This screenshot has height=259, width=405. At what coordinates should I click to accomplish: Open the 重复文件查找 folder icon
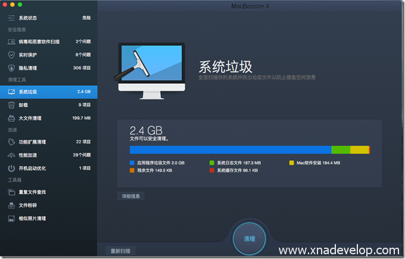[11, 192]
